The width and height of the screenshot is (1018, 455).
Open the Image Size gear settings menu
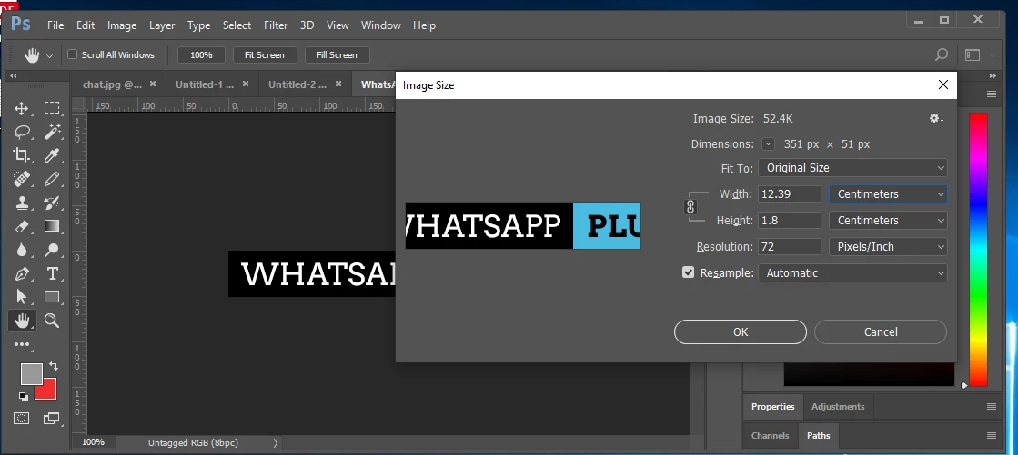(x=935, y=119)
